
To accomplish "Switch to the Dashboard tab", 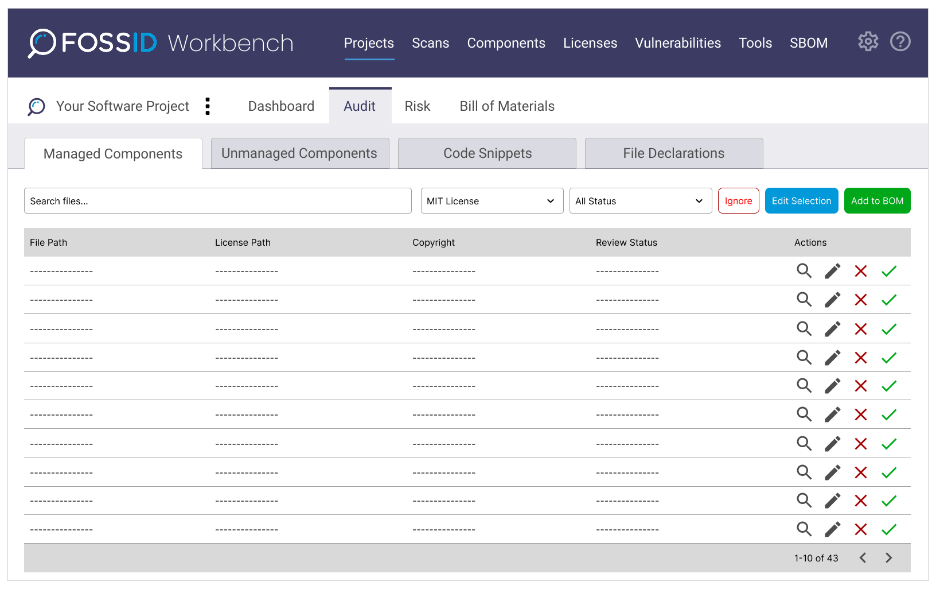I will (281, 106).
